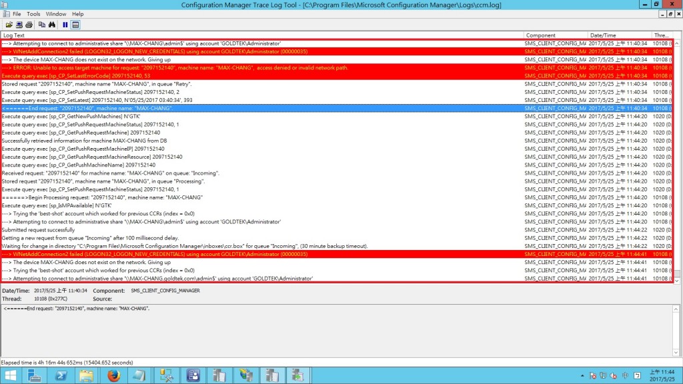Select row 'Execute query exec [sp_CP_GetNewPushMachines]'
Viewport: 683px width, 384px height.
tap(337, 116)
